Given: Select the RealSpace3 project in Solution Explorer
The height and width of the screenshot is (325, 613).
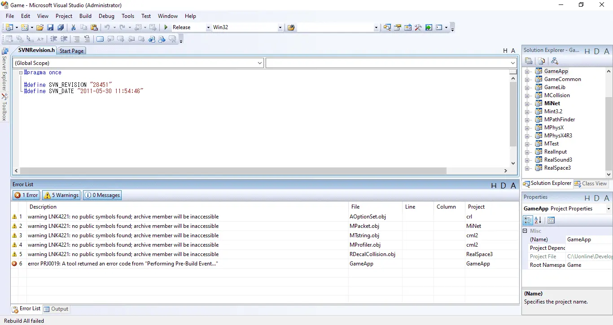Looking at the screenshot, I should point(557,168).
